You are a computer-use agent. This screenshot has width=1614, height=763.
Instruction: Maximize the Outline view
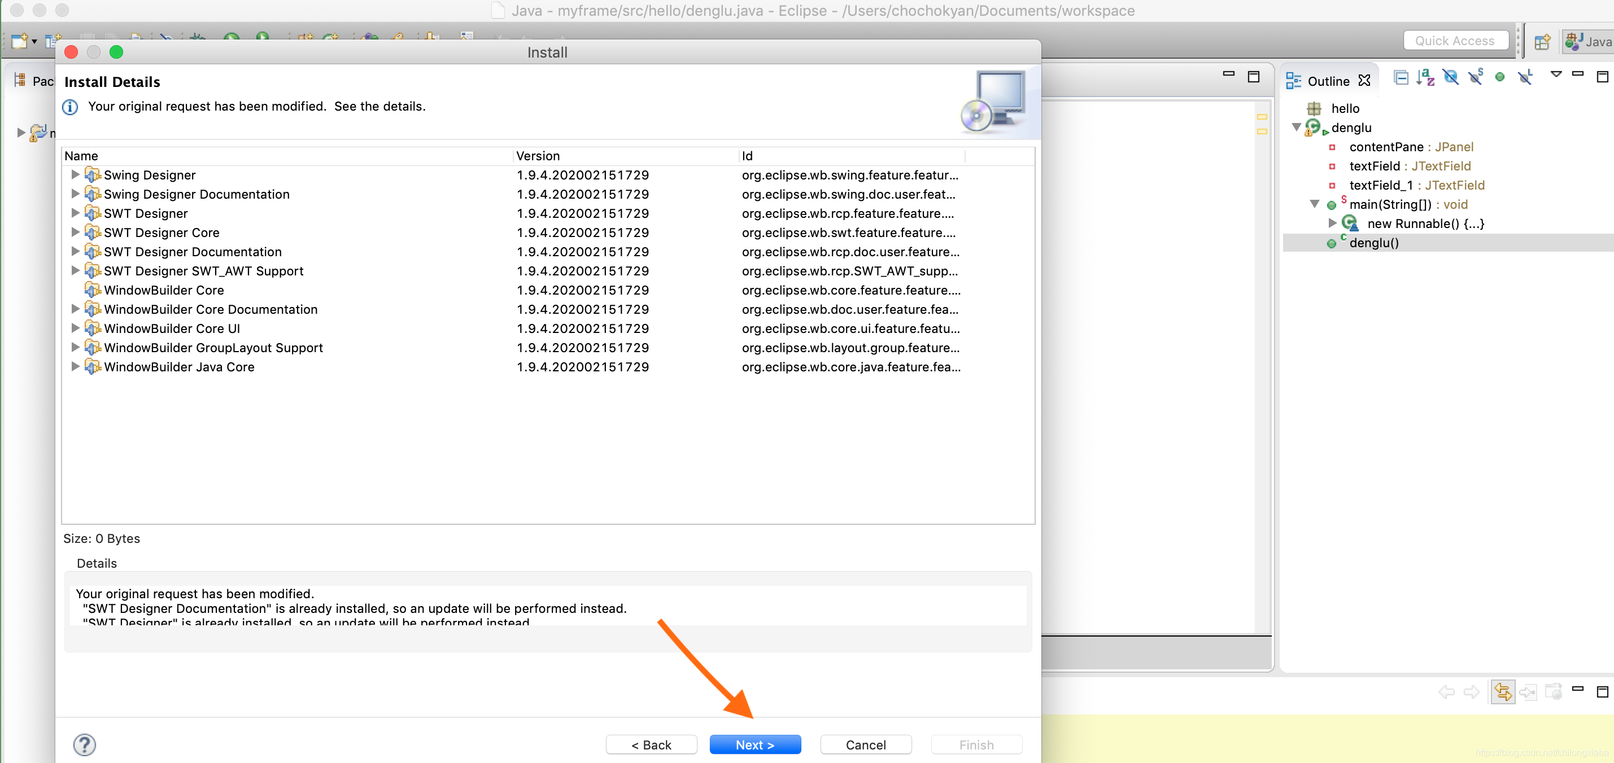point(1602,77)
